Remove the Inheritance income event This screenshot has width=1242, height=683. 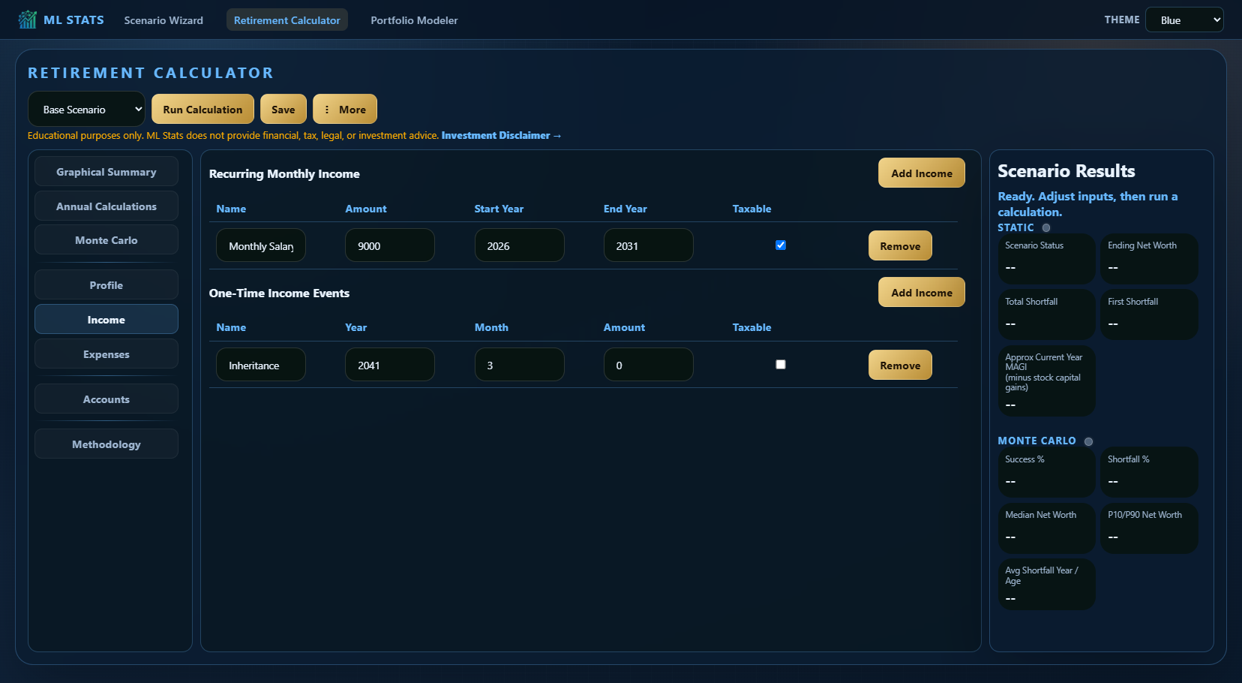point(900,365)
